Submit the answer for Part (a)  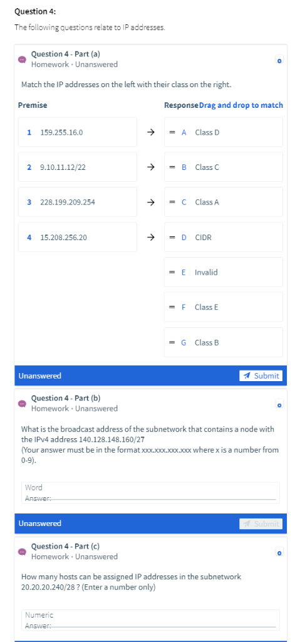[261, 376]
